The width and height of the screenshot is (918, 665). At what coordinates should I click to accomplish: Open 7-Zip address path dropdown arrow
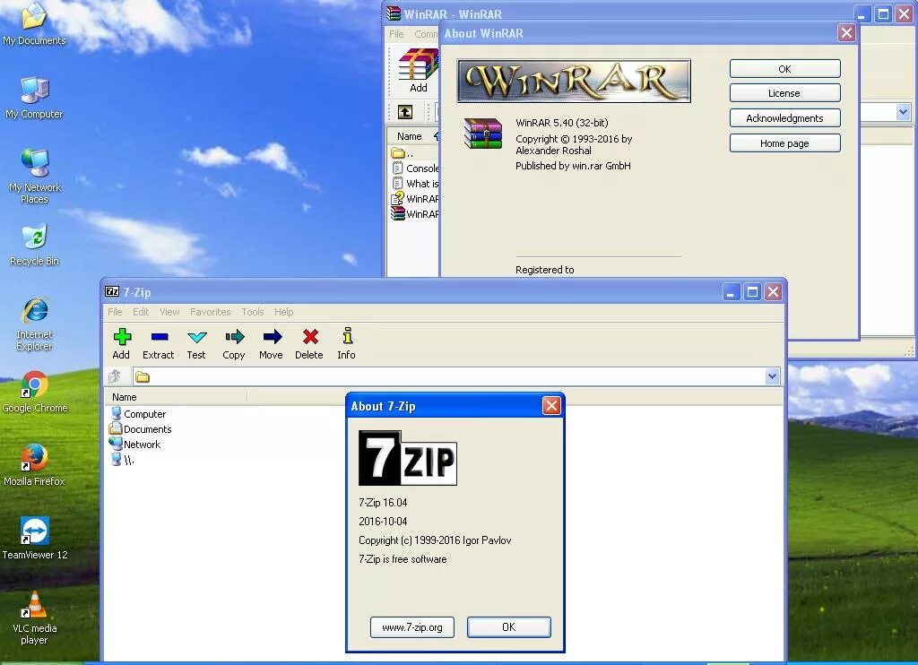[x=772, y=376]
